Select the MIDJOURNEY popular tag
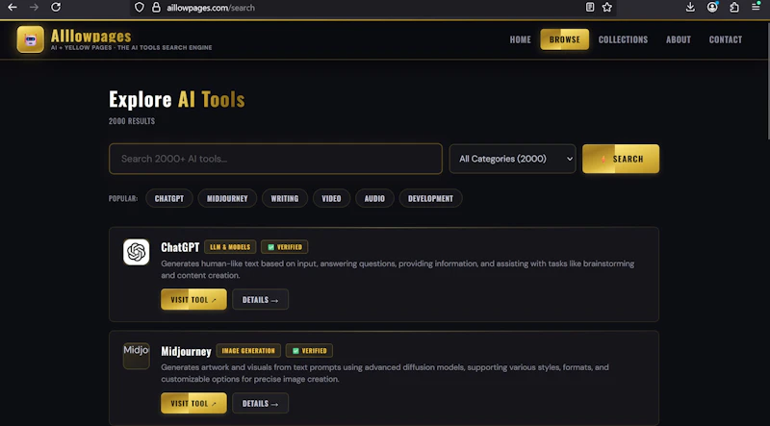The height and width of the screenshot is (426, 770). (227, 198)
